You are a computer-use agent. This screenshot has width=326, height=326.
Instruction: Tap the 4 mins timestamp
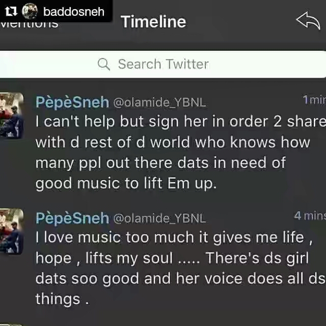(x=310, y=215)
